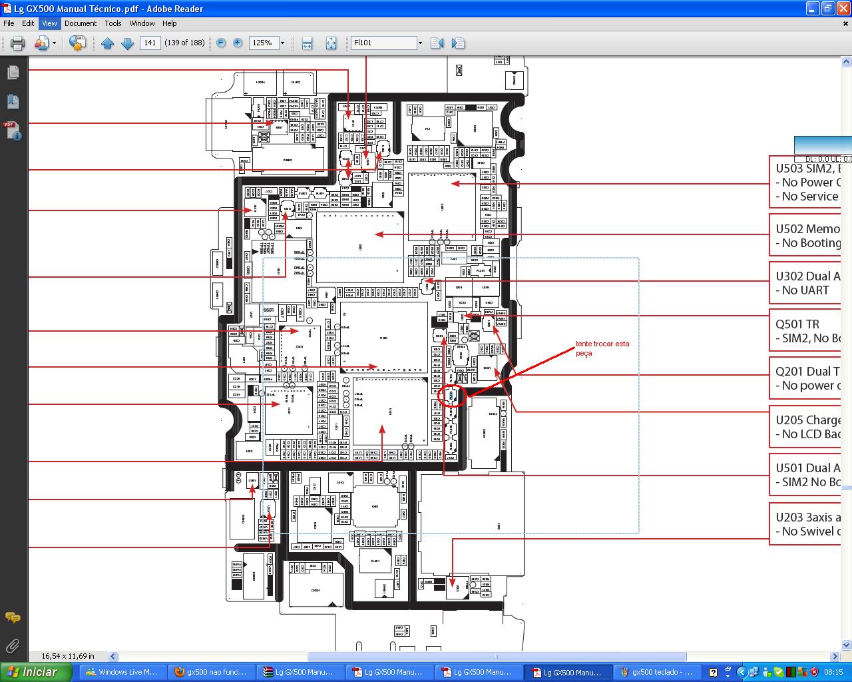Open the Pages panel in left sidebar
This screenshot has width=852, height=682.
pyautogui.click(x=13, y=72)
